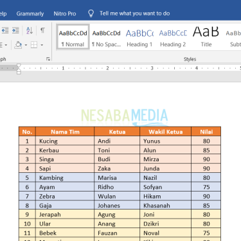Click Nilai value 85 in Kerbau row
This screenshot has width=241, height=241.
(206, 150)
